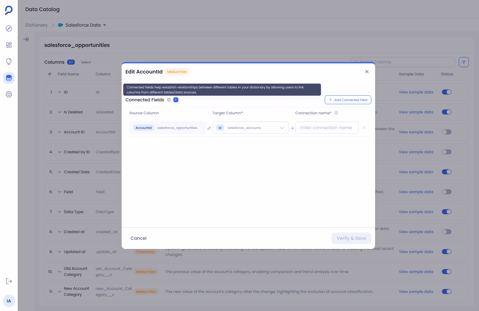Open the lightbulb insights icon in sidebar
The image size is (479, 311).
point(9,61)
